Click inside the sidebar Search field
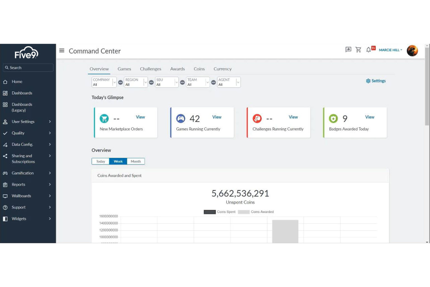 point(28,67)
